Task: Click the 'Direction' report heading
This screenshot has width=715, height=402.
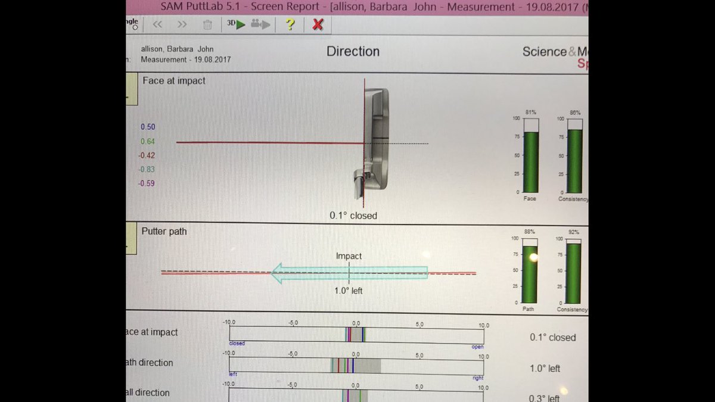Action: (353, 51)
